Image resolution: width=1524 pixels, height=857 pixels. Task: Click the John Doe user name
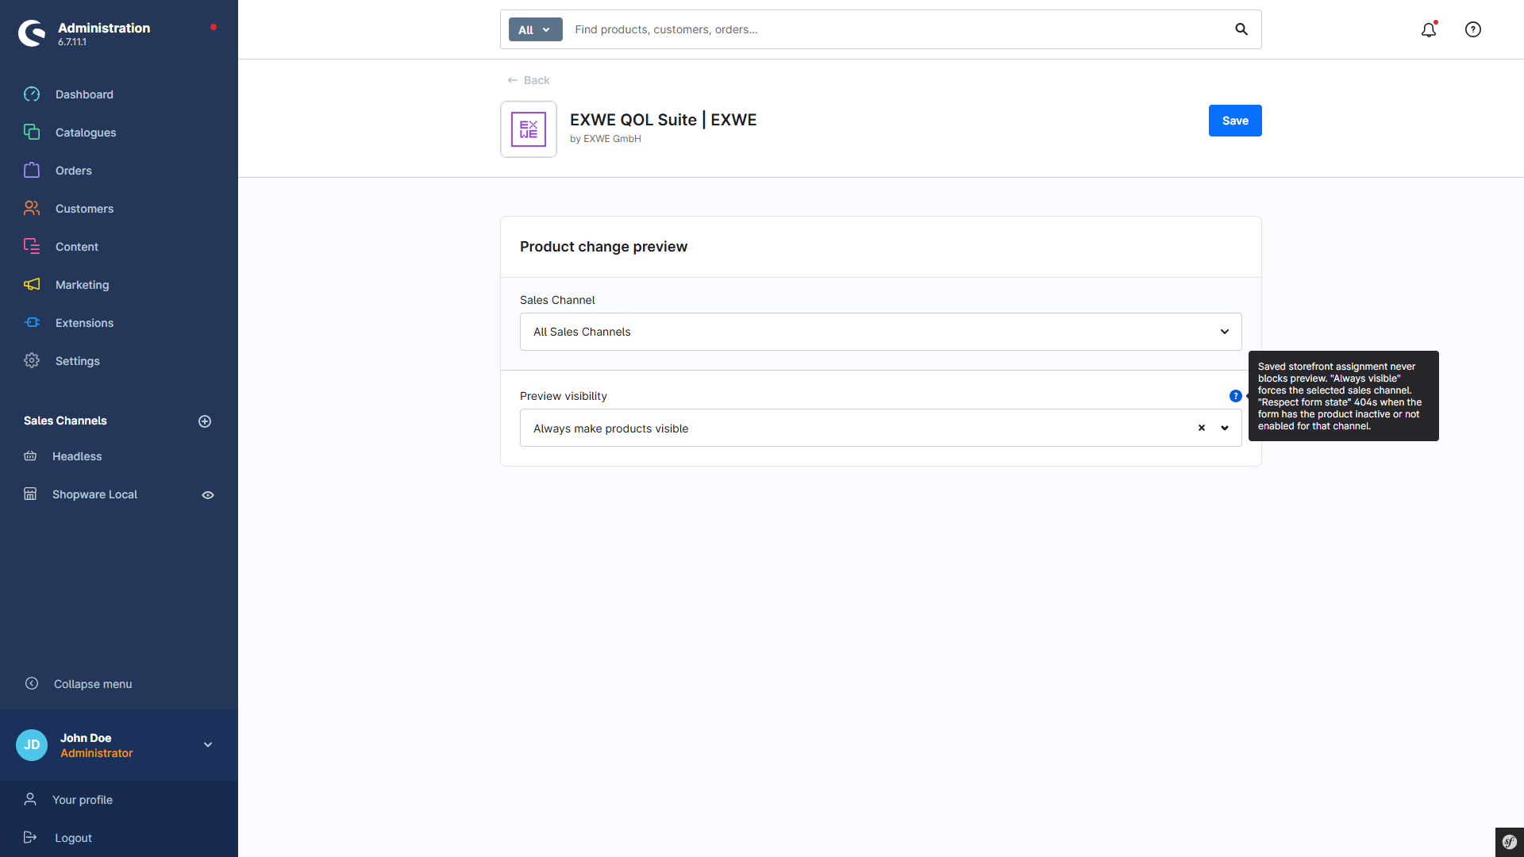[86, 738]
